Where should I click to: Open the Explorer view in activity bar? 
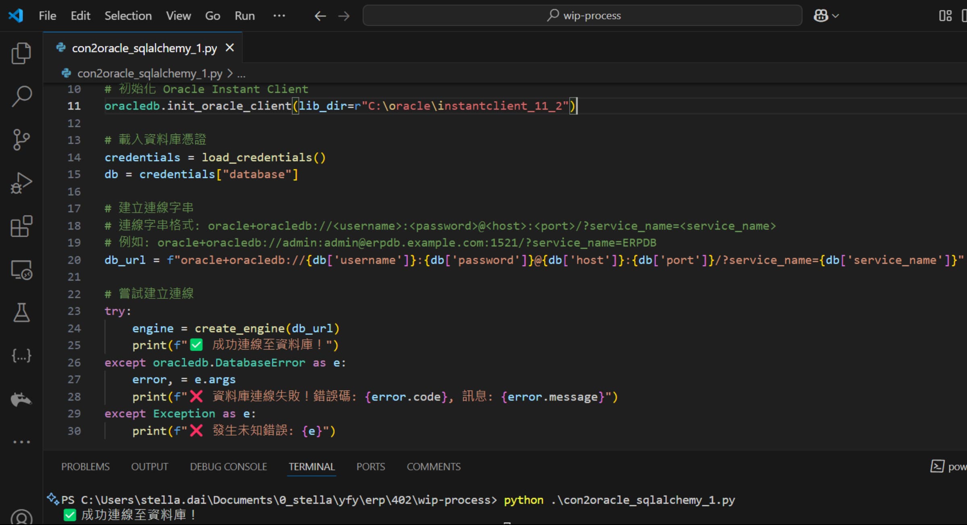click(x=21, y=53)
